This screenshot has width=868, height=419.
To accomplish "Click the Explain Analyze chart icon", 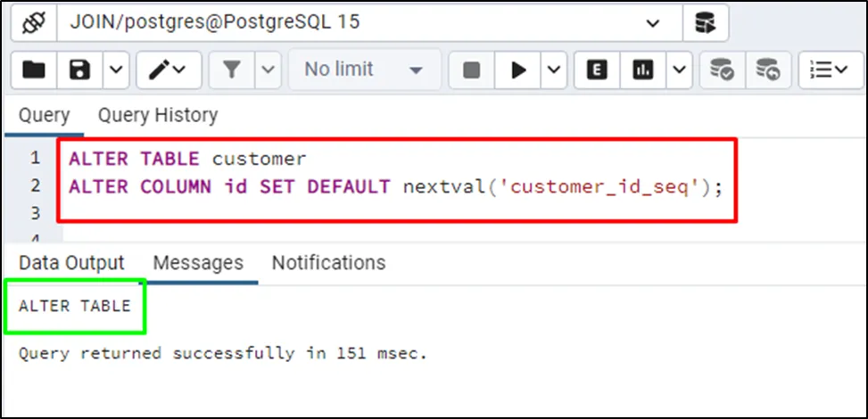I will pyautogui.click(x=642, y=70).
